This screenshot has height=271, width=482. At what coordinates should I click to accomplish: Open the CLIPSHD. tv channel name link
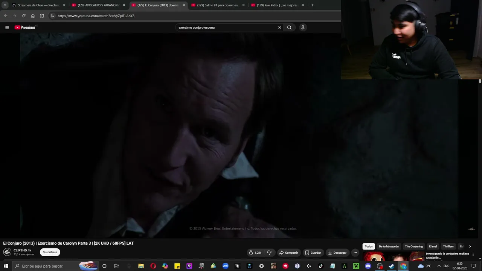(x=22, y=250)
